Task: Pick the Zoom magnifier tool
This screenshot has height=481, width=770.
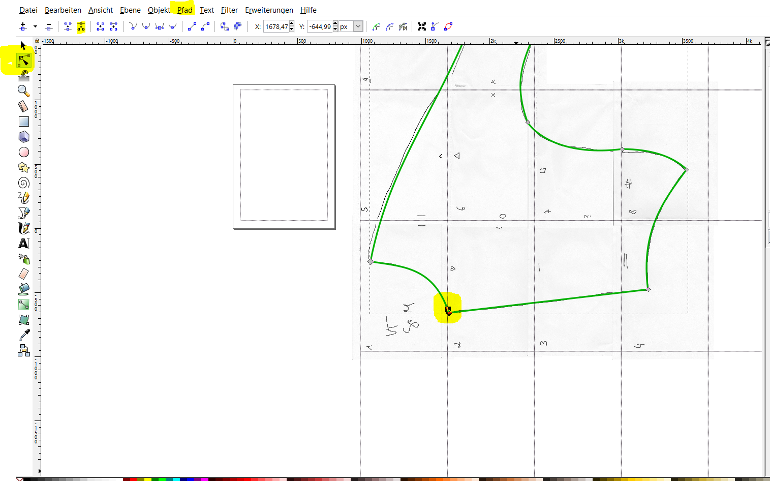Action: tap(23, 91)
